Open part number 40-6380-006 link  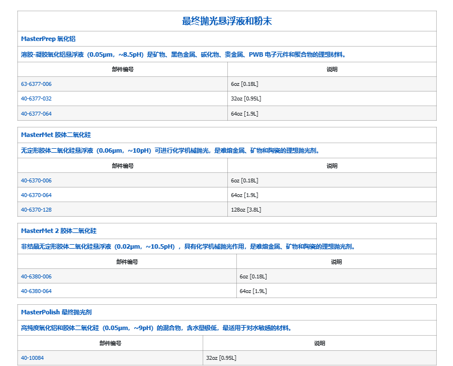point(36,276)
